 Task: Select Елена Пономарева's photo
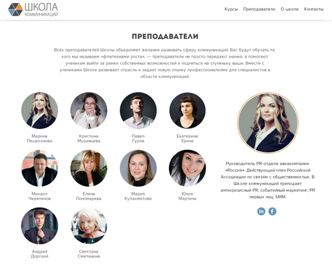(89, 168)
